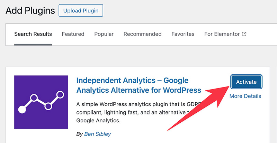Click the Upload Plugin button
The image size is (277, 143).
pos(81,11)
